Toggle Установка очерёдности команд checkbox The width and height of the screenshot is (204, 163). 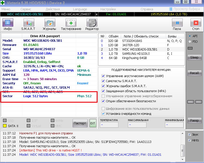103,114
